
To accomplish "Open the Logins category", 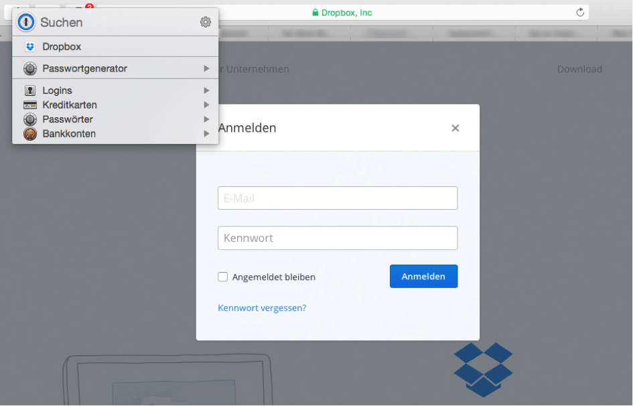I will click(x=115, y=90).
